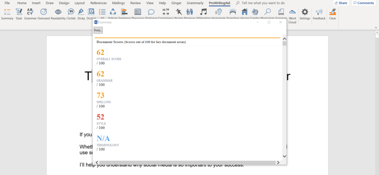The image size is (379, 175).
Task: Switch to the Insert tab
Action: [36, 3]
